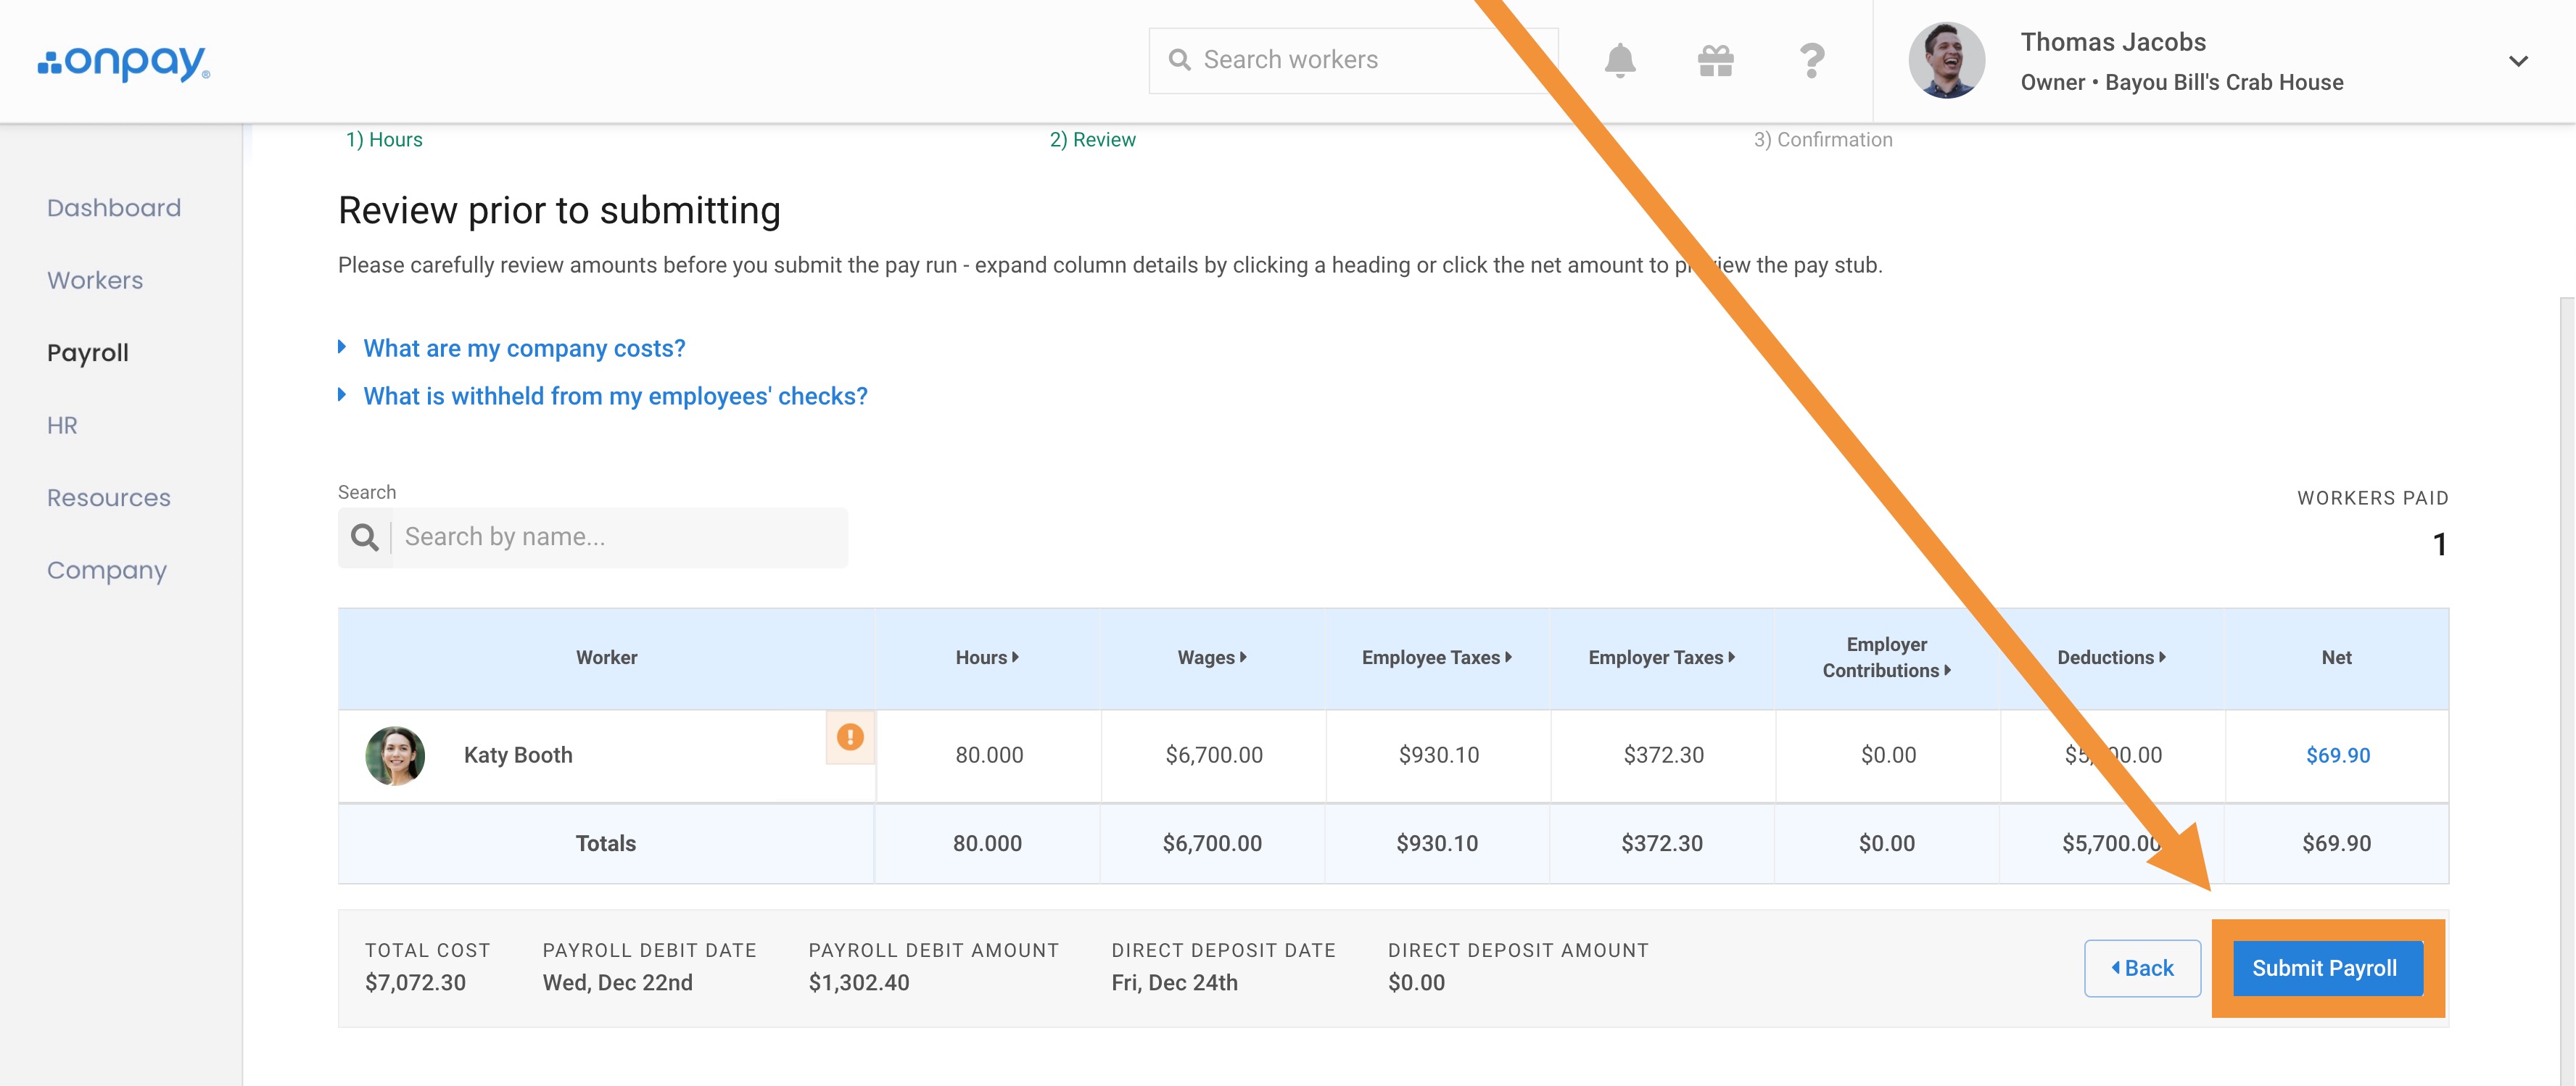
Task: Click the Back button
Action: coord(2142,968)
